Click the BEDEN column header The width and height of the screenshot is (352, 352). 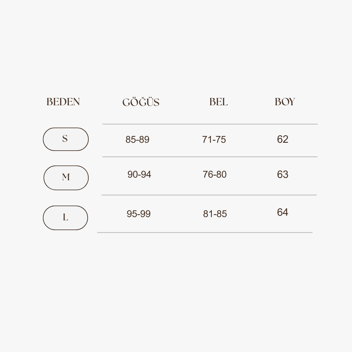point(63,102)
